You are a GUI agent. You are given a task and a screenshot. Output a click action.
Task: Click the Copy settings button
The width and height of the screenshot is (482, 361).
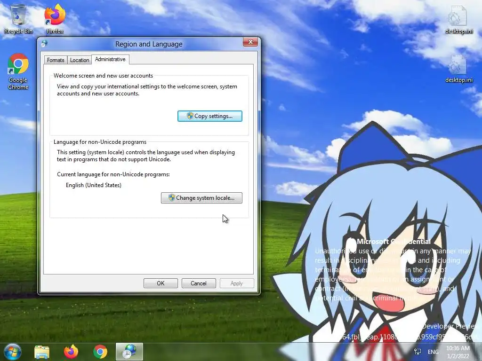point(210,116)
